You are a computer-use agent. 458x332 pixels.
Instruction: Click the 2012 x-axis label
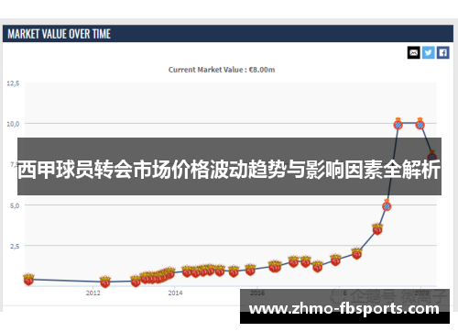[x=93, y=293]
